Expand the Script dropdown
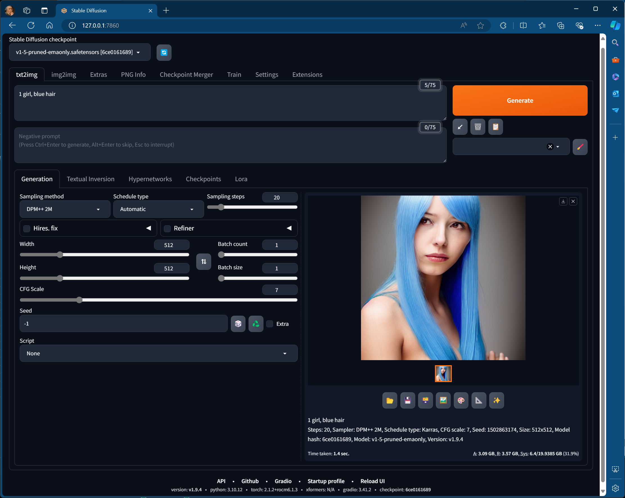625x498 pixels. [x=158, y=353]
